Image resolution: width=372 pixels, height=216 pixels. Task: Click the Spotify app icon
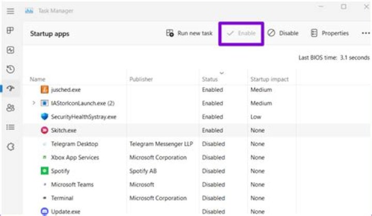(x=44, y=171)
